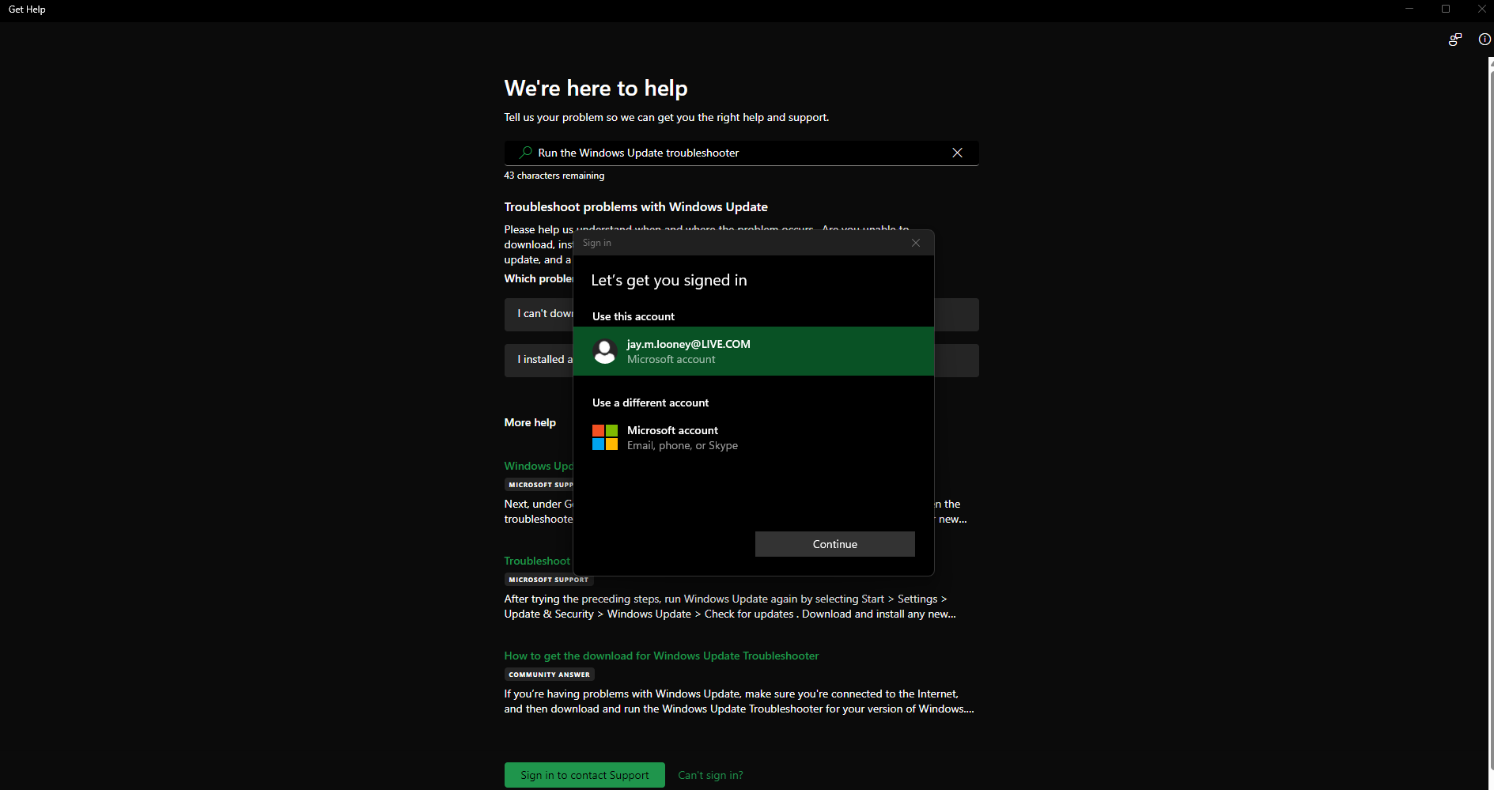
Task: Click in the search field with 'Run the Windows Update troubleshooter'
Action: pyautogui.click(x=741, y=153)
